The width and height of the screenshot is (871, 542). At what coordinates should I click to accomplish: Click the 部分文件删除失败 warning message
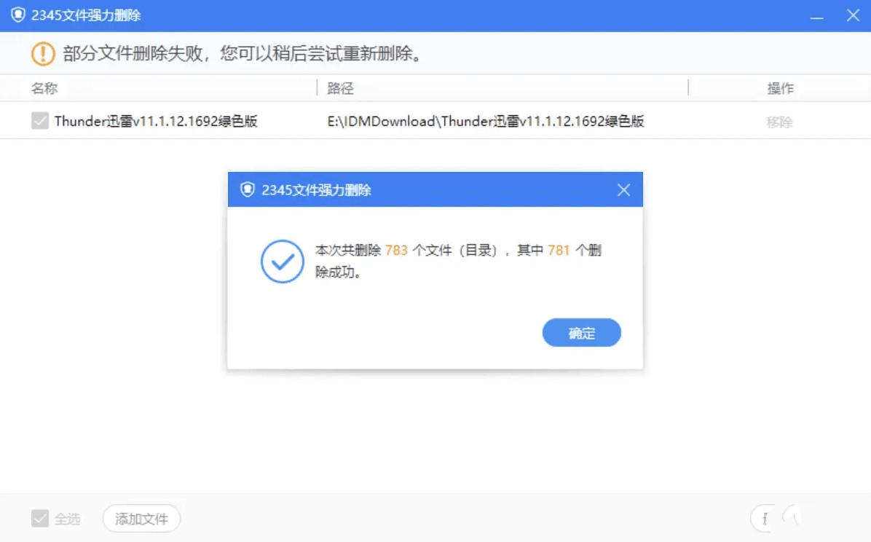pos(243,54)
